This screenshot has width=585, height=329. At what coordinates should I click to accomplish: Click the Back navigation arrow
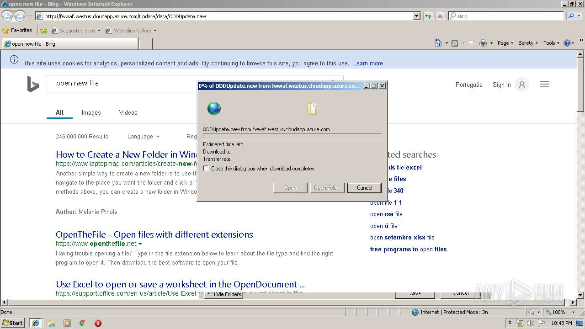point(7,16)
